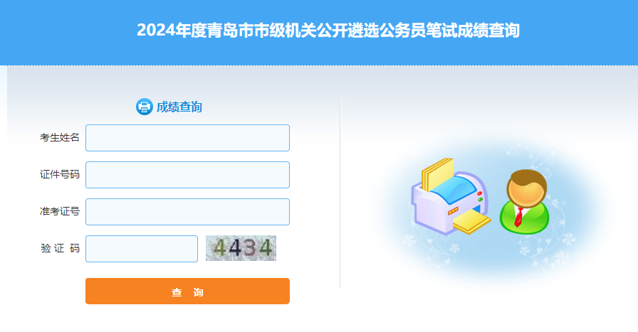The width and height of the screenshot is (638, 332).
Task: Click the green-suited user avatar illustration
Action: click(525, 202)
